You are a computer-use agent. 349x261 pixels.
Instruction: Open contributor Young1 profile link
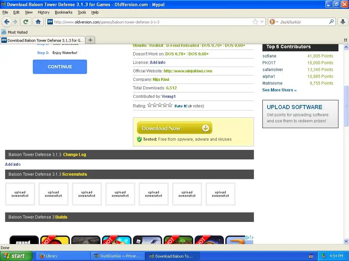click(168, 96)
